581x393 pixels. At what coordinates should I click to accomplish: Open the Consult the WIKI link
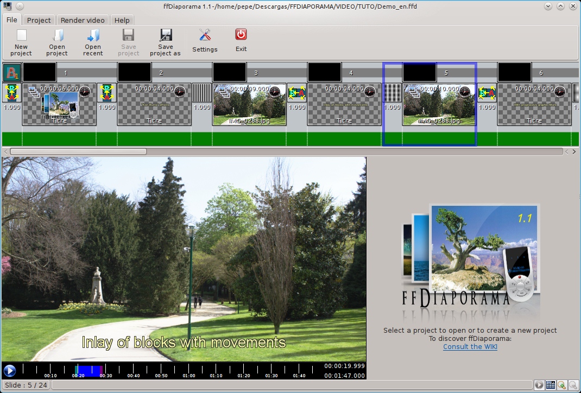click(x=470, y=347)
